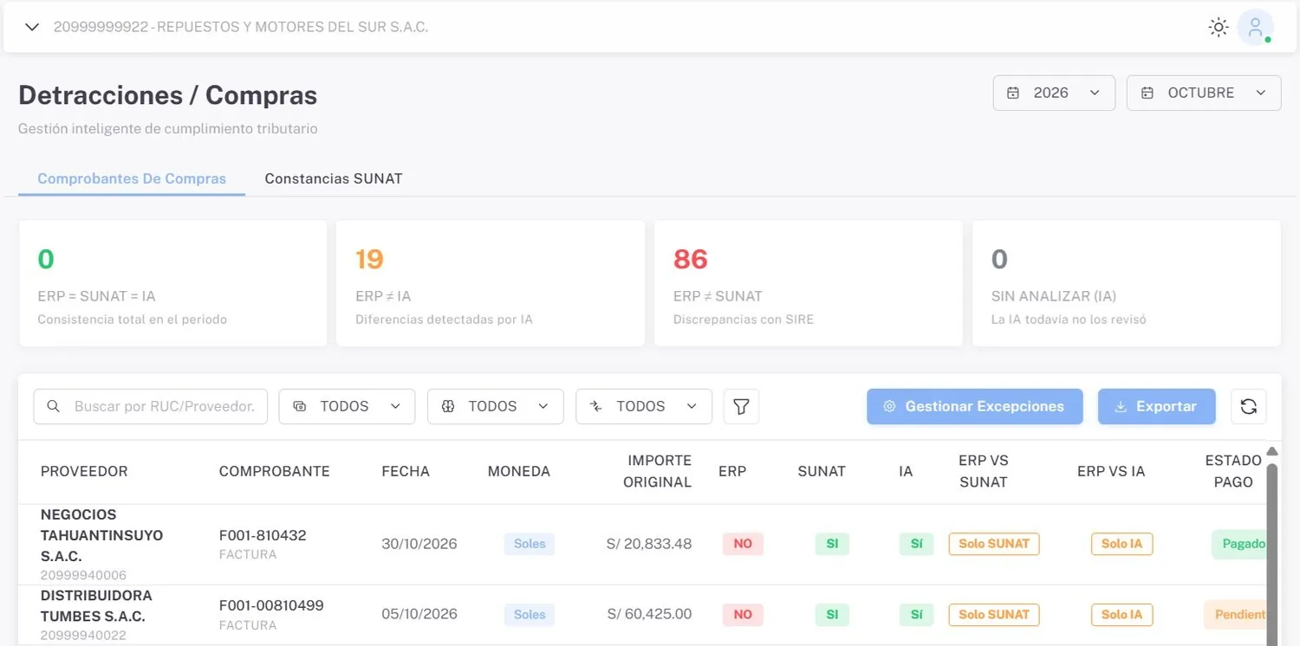Screen dimensions: 1300x646
Task: Click the COMPROBANTE column header
Action: click(x=274, y=471)
